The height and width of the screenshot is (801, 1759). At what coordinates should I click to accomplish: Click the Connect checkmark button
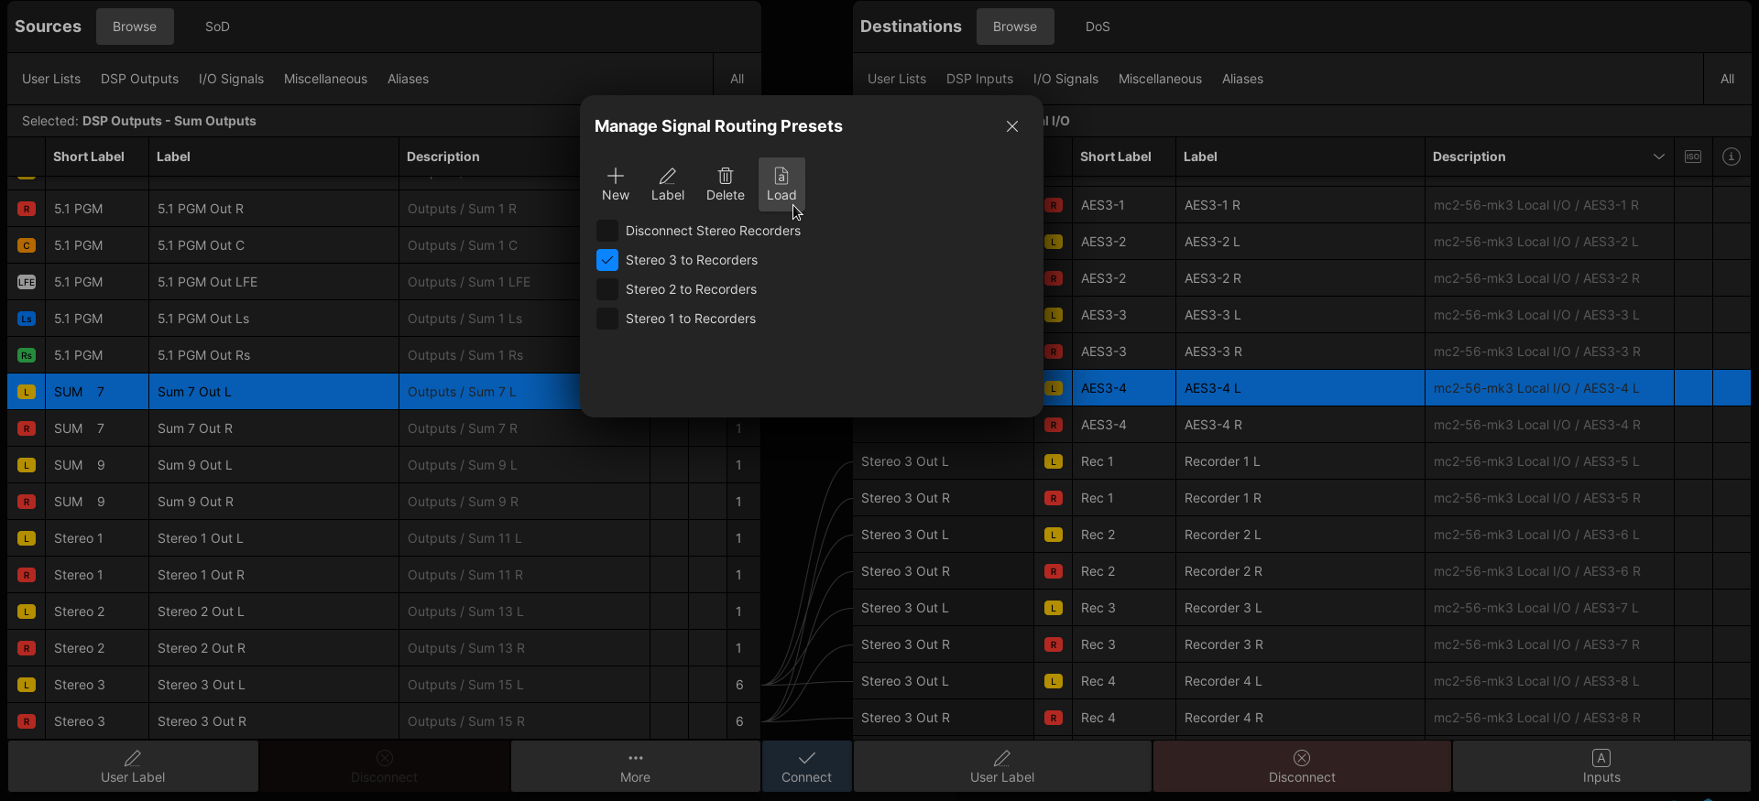806,766
